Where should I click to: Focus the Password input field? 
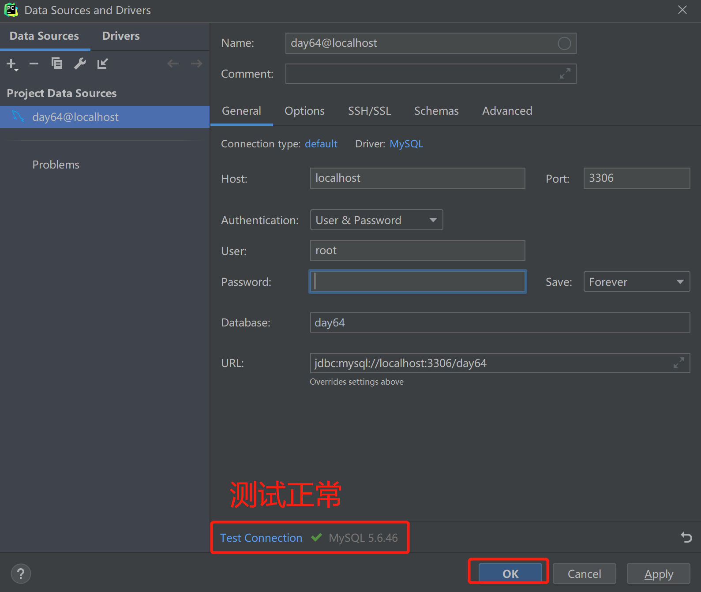[x=417, y=281]
